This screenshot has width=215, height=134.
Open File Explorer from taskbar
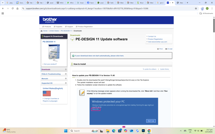point(107,131)
